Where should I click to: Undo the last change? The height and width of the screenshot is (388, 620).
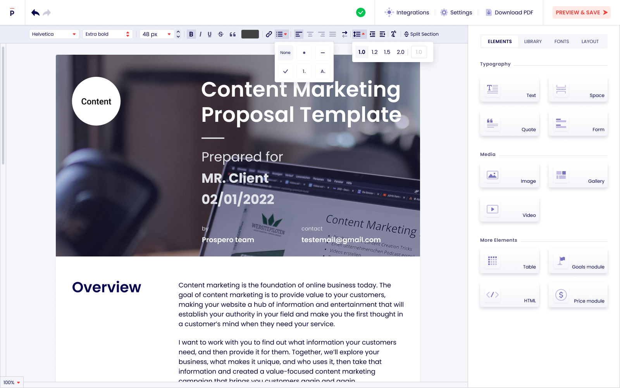click(x=34, y=12)
